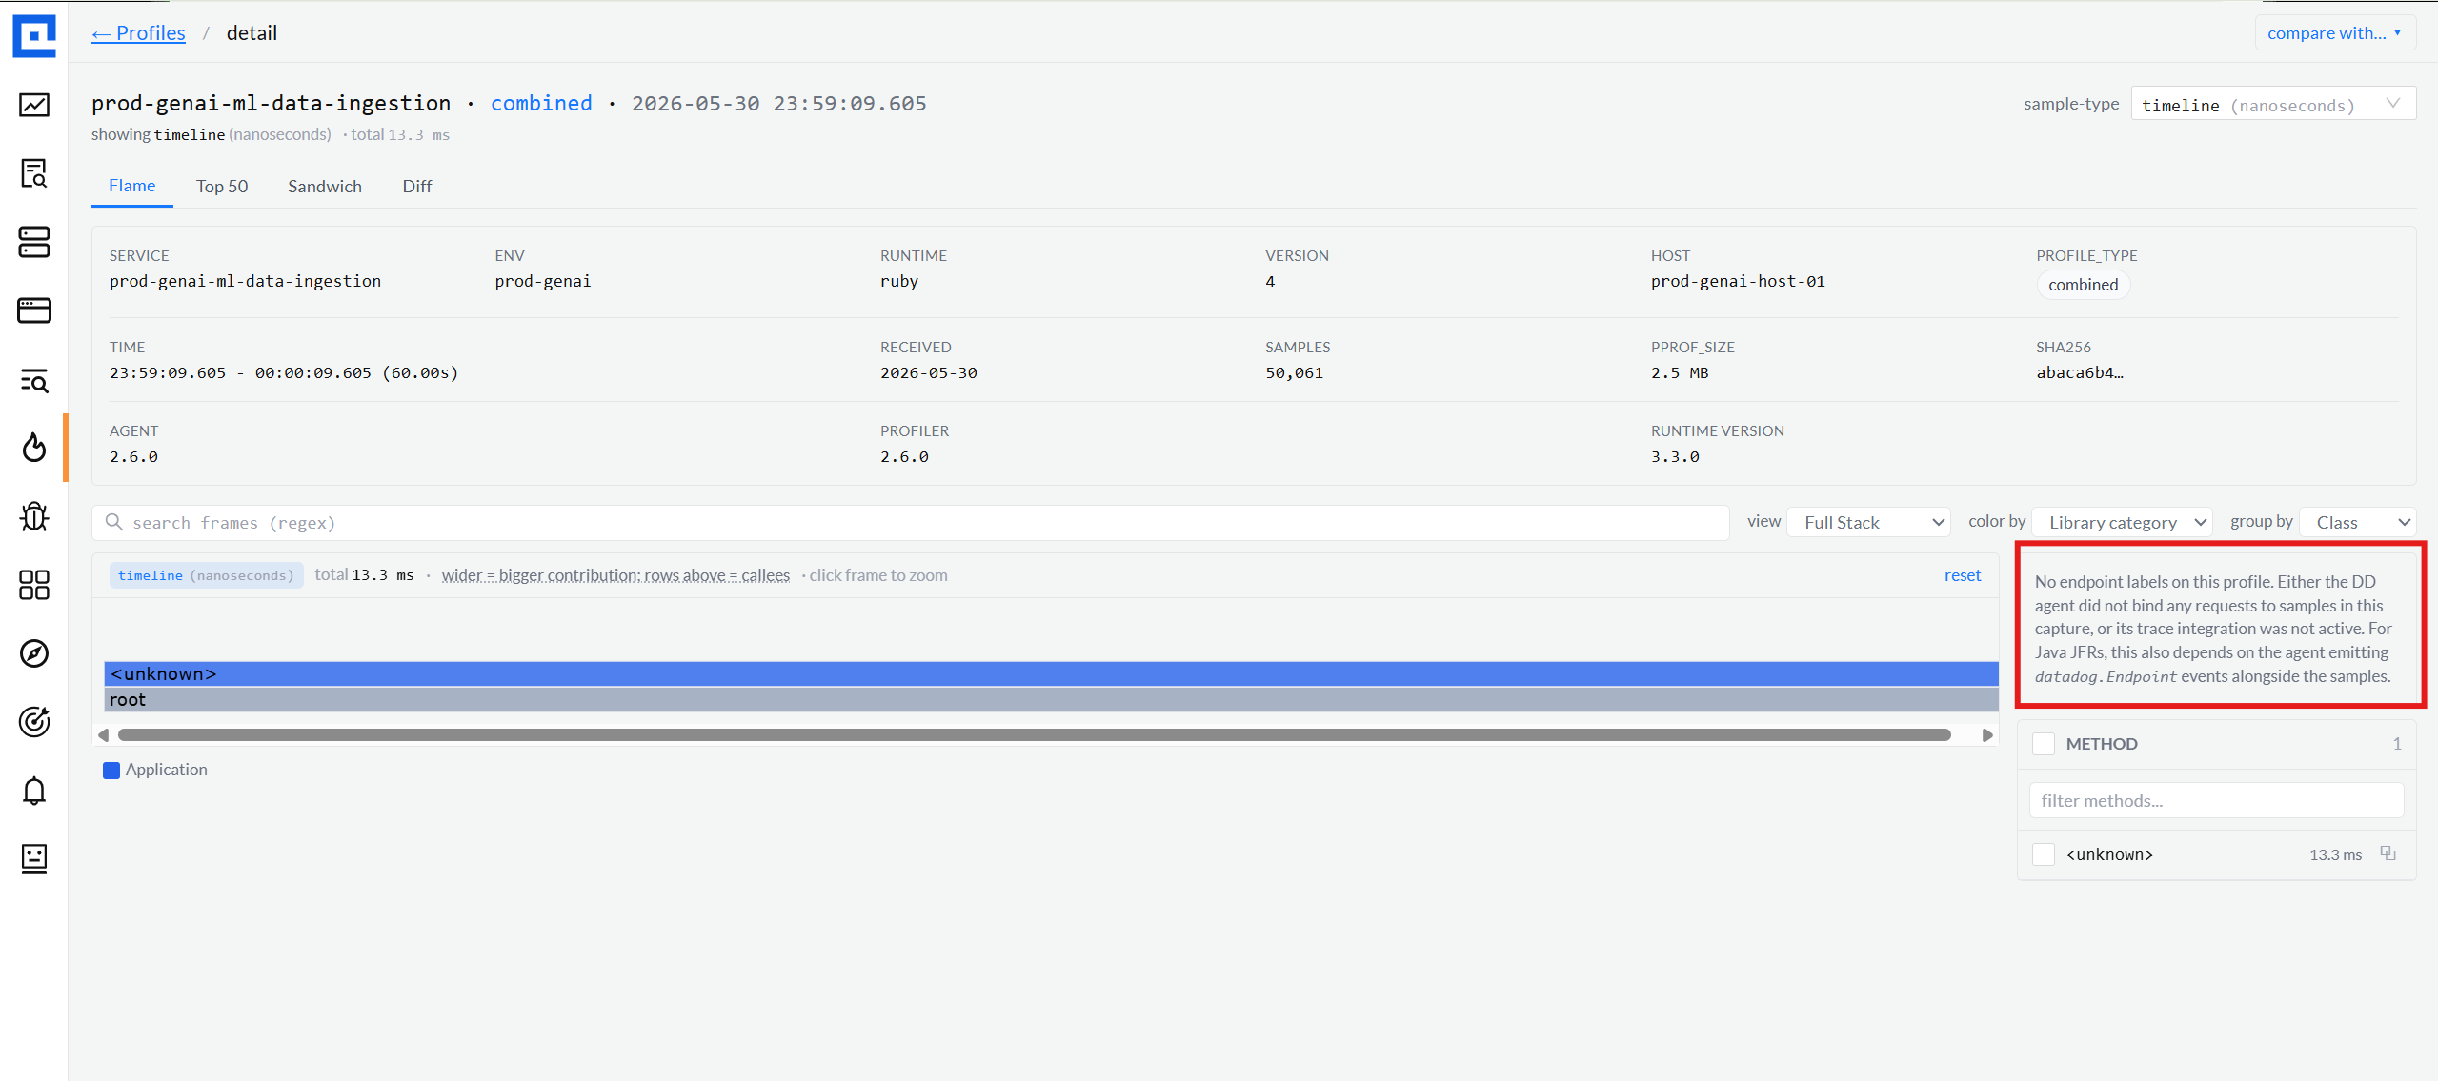This screenshot has width=2438, height=1081.
Task: Open the list search logs icon
Action: click(34, 380)
